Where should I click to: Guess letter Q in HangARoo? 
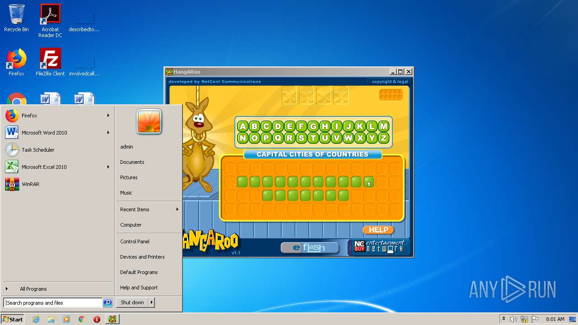click(278, 138)
